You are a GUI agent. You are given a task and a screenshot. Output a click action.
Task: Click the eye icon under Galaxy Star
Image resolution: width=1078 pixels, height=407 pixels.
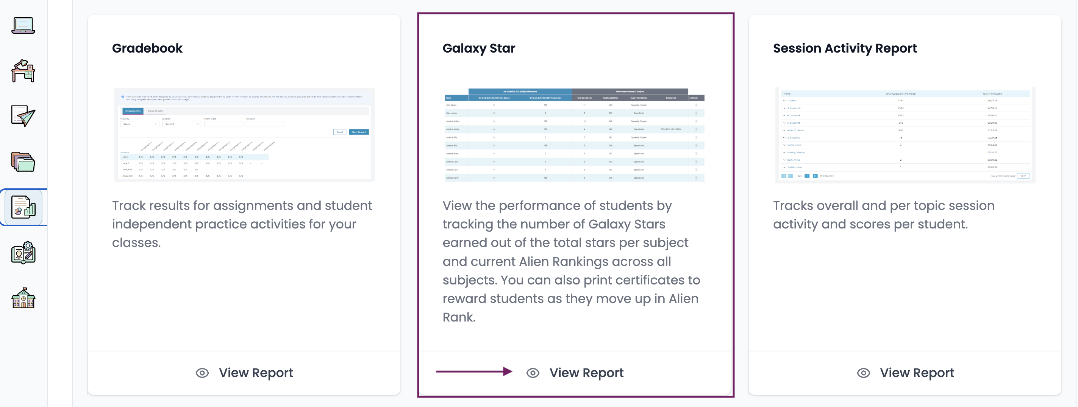[533, 373]
